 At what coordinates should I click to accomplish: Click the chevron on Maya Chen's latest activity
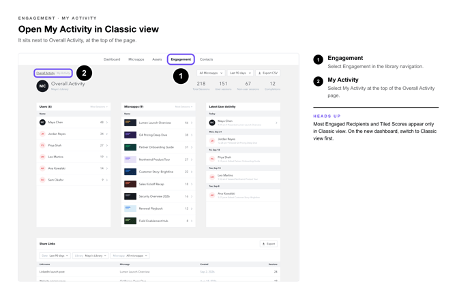pyautogui.click(x=276, y=123)
